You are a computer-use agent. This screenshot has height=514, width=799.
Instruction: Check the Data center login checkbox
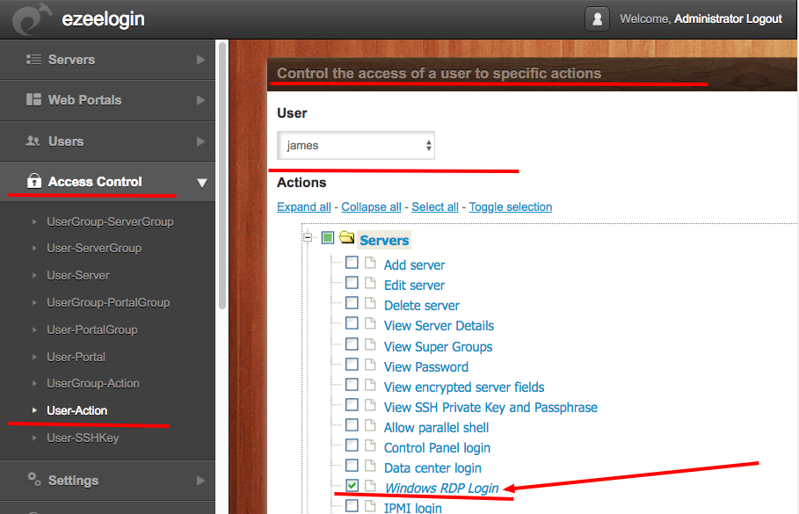tap(352, 465)
